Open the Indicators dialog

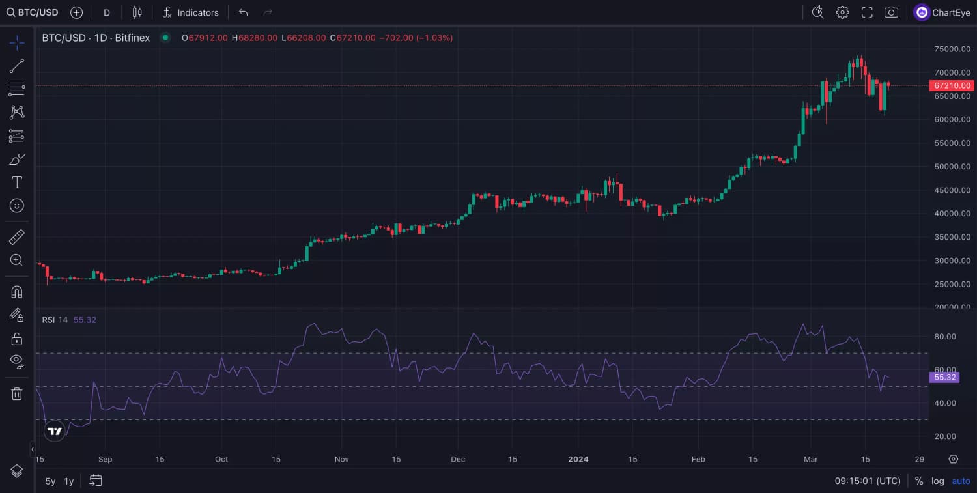pyautogui.click(x=191, y=12)
